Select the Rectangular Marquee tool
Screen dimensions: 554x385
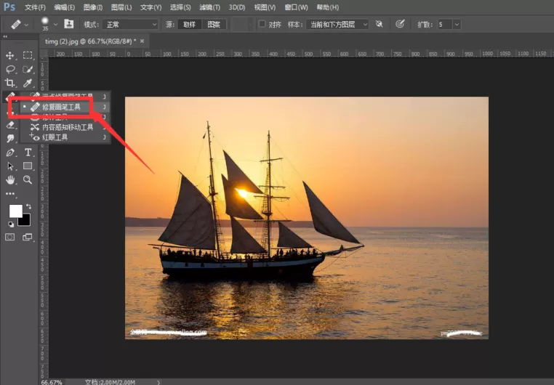tap(28, 55)
